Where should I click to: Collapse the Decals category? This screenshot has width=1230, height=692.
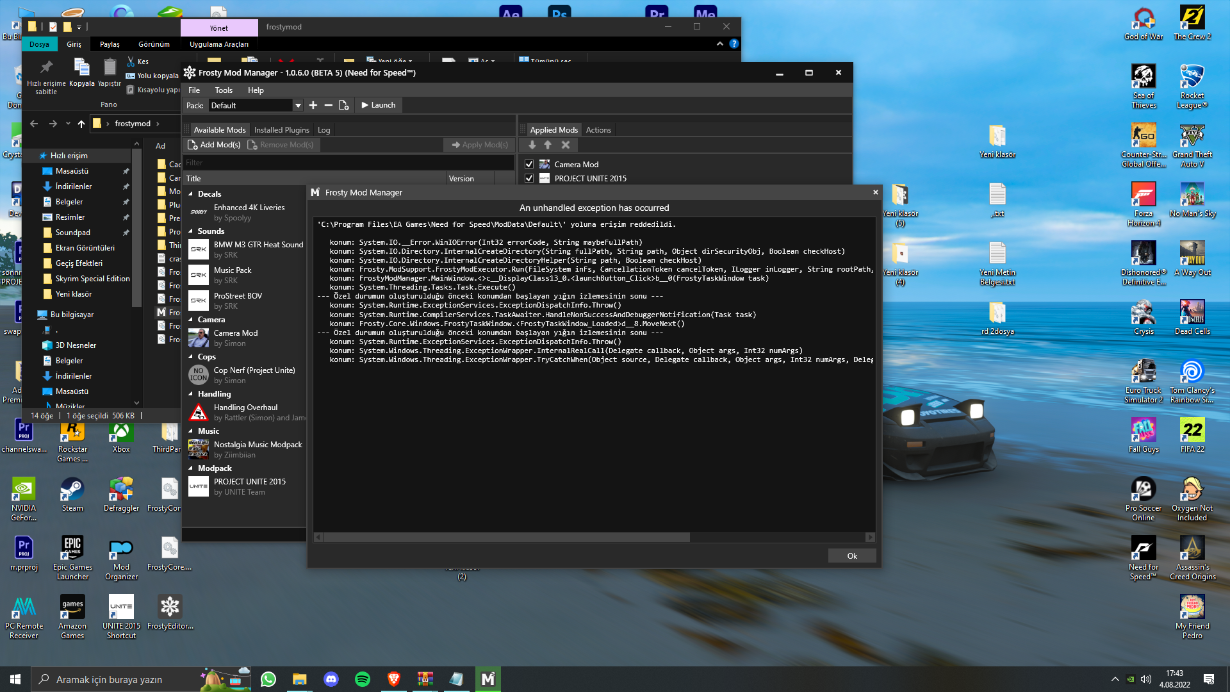[191, 194]
